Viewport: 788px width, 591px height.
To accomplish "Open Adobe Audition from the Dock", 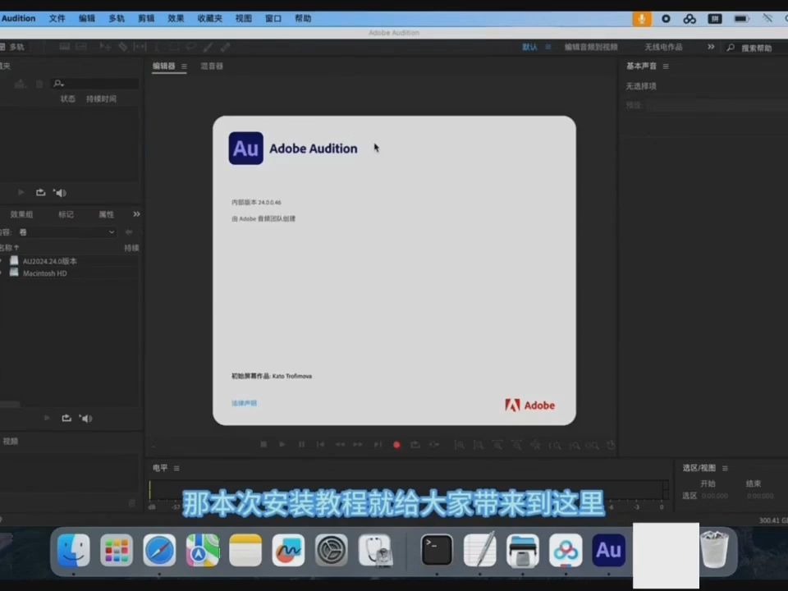I will (x=608, y=551).
